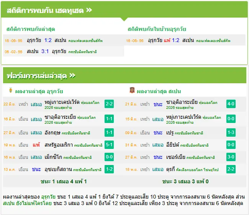
Task: Click the 3-0 score badge for เซอร์เบีย
Action: point(231,157)
